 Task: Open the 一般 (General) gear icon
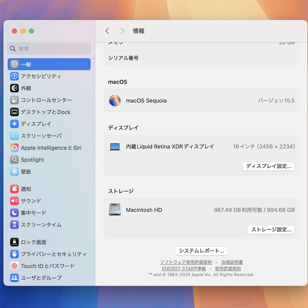[14, 64]
